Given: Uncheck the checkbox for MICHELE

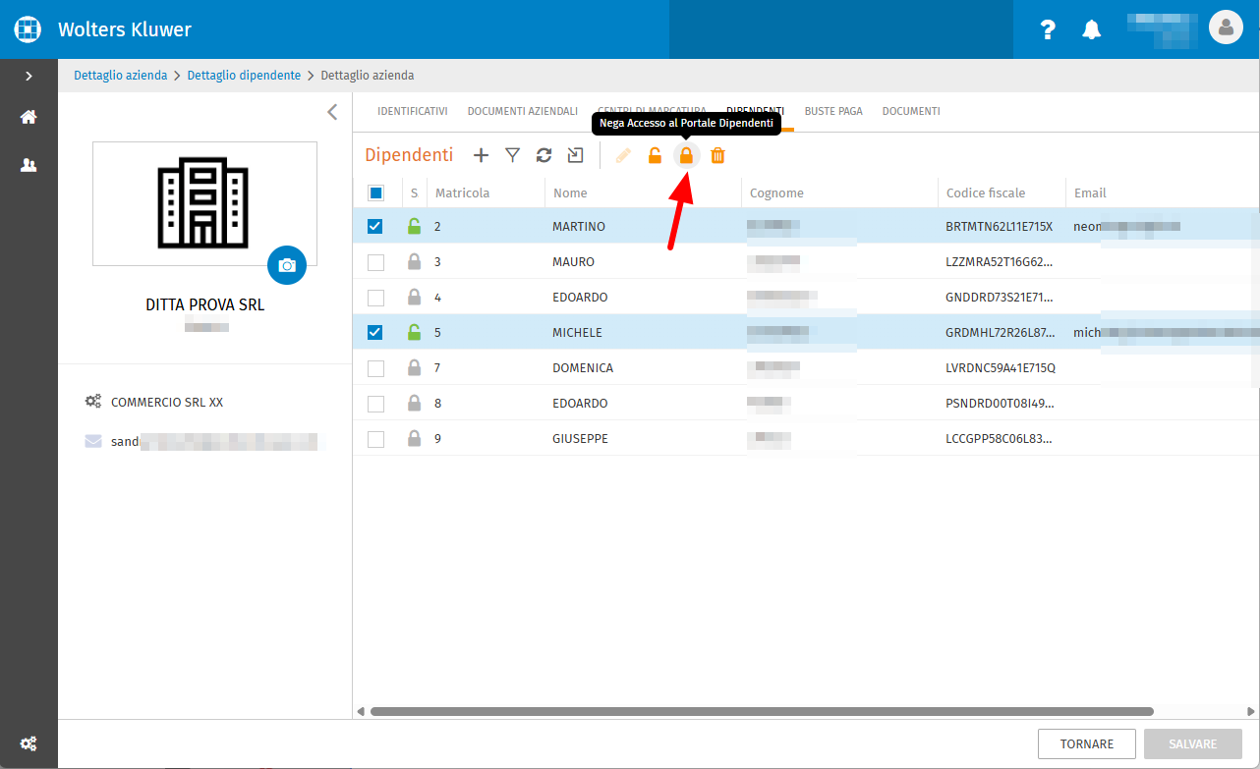Looking at the screenshot, I should 375,333.
